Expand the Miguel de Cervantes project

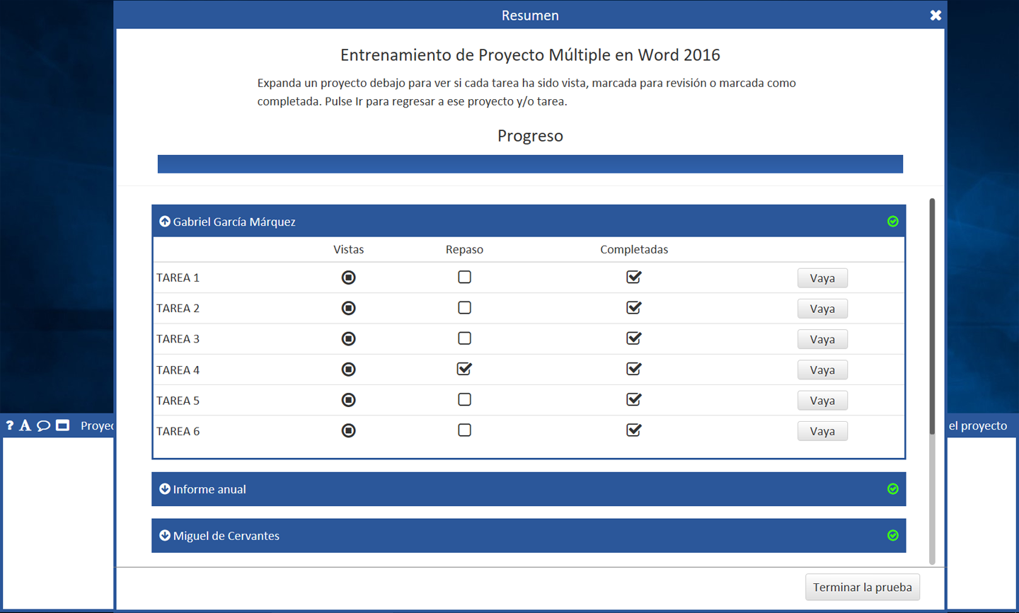[x=165, y=536]
